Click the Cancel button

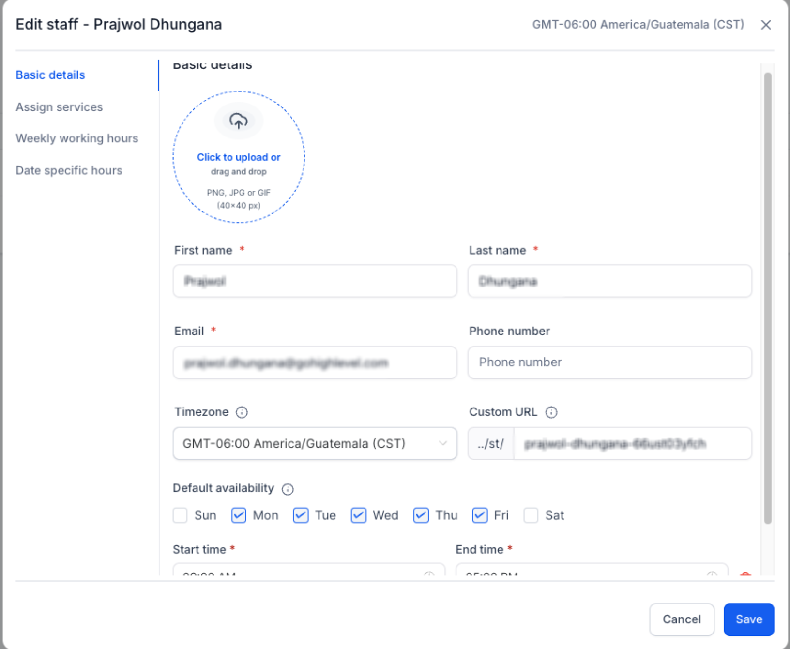pyautogui.click(x=682, y=619)
